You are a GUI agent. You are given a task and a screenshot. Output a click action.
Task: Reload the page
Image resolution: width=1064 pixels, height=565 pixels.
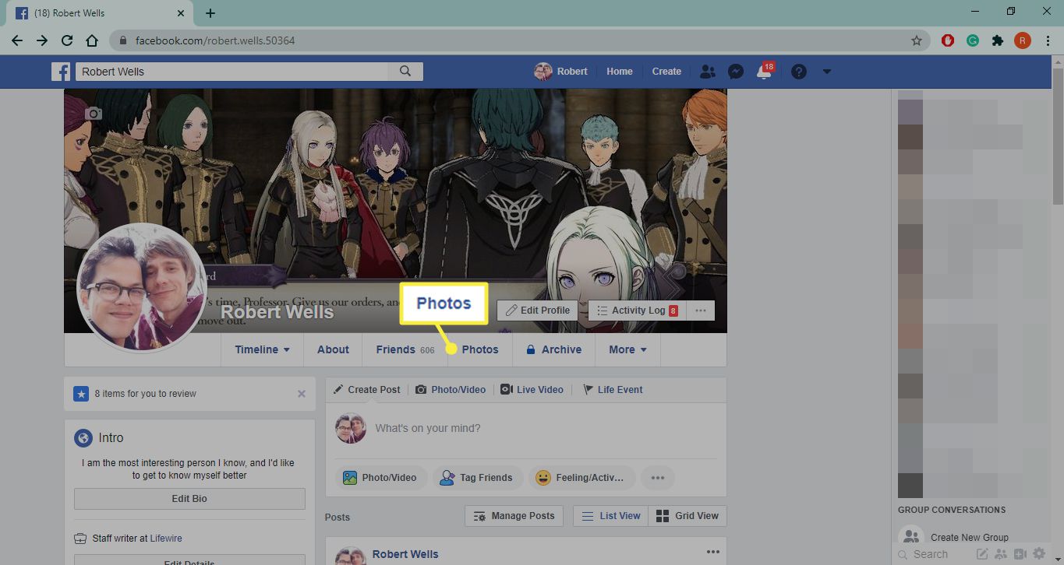67,40
